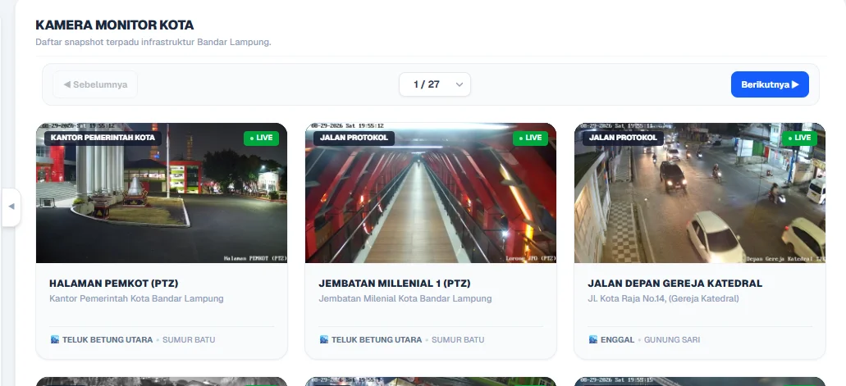Screen dimensions: 846x386
Task: Click LIVE badge on Jembatan Millenial camera
Action: pyautogui.click(x=530, y=138)
